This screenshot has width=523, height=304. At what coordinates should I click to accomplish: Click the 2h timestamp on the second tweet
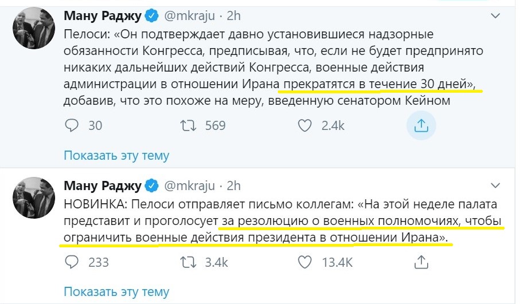coord(234,185)
